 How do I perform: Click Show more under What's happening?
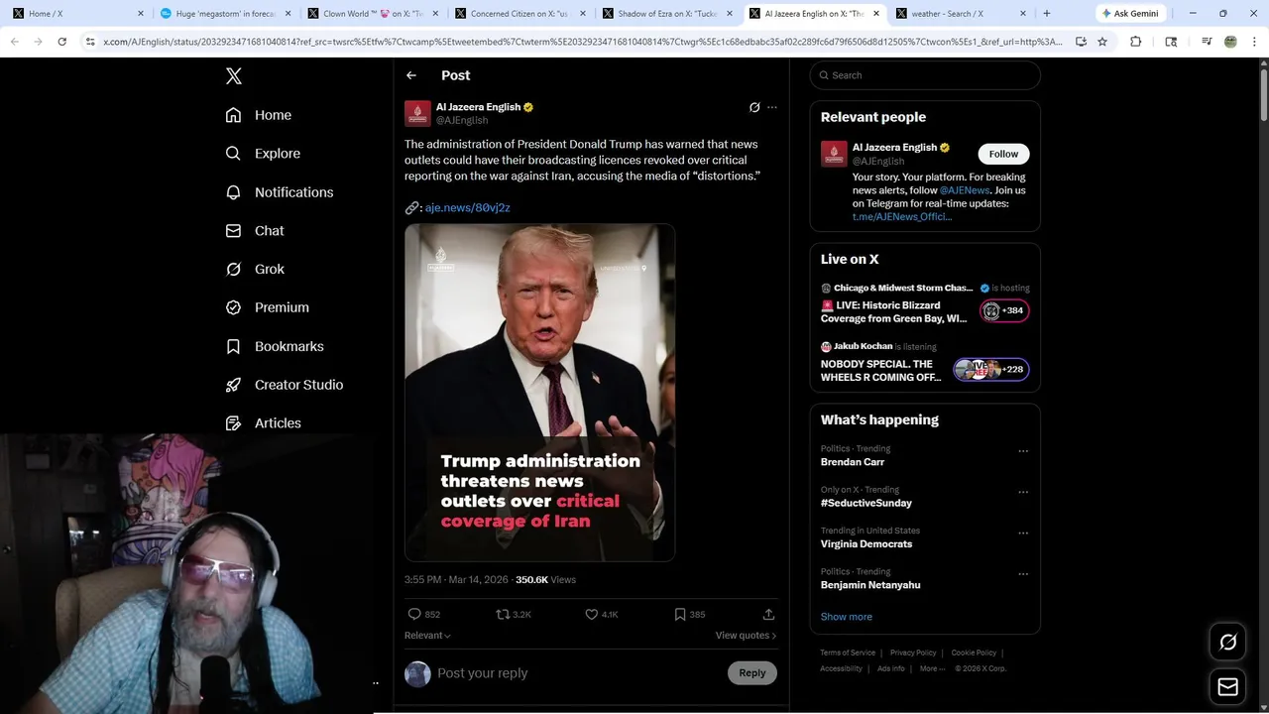(x=847, y=617)
